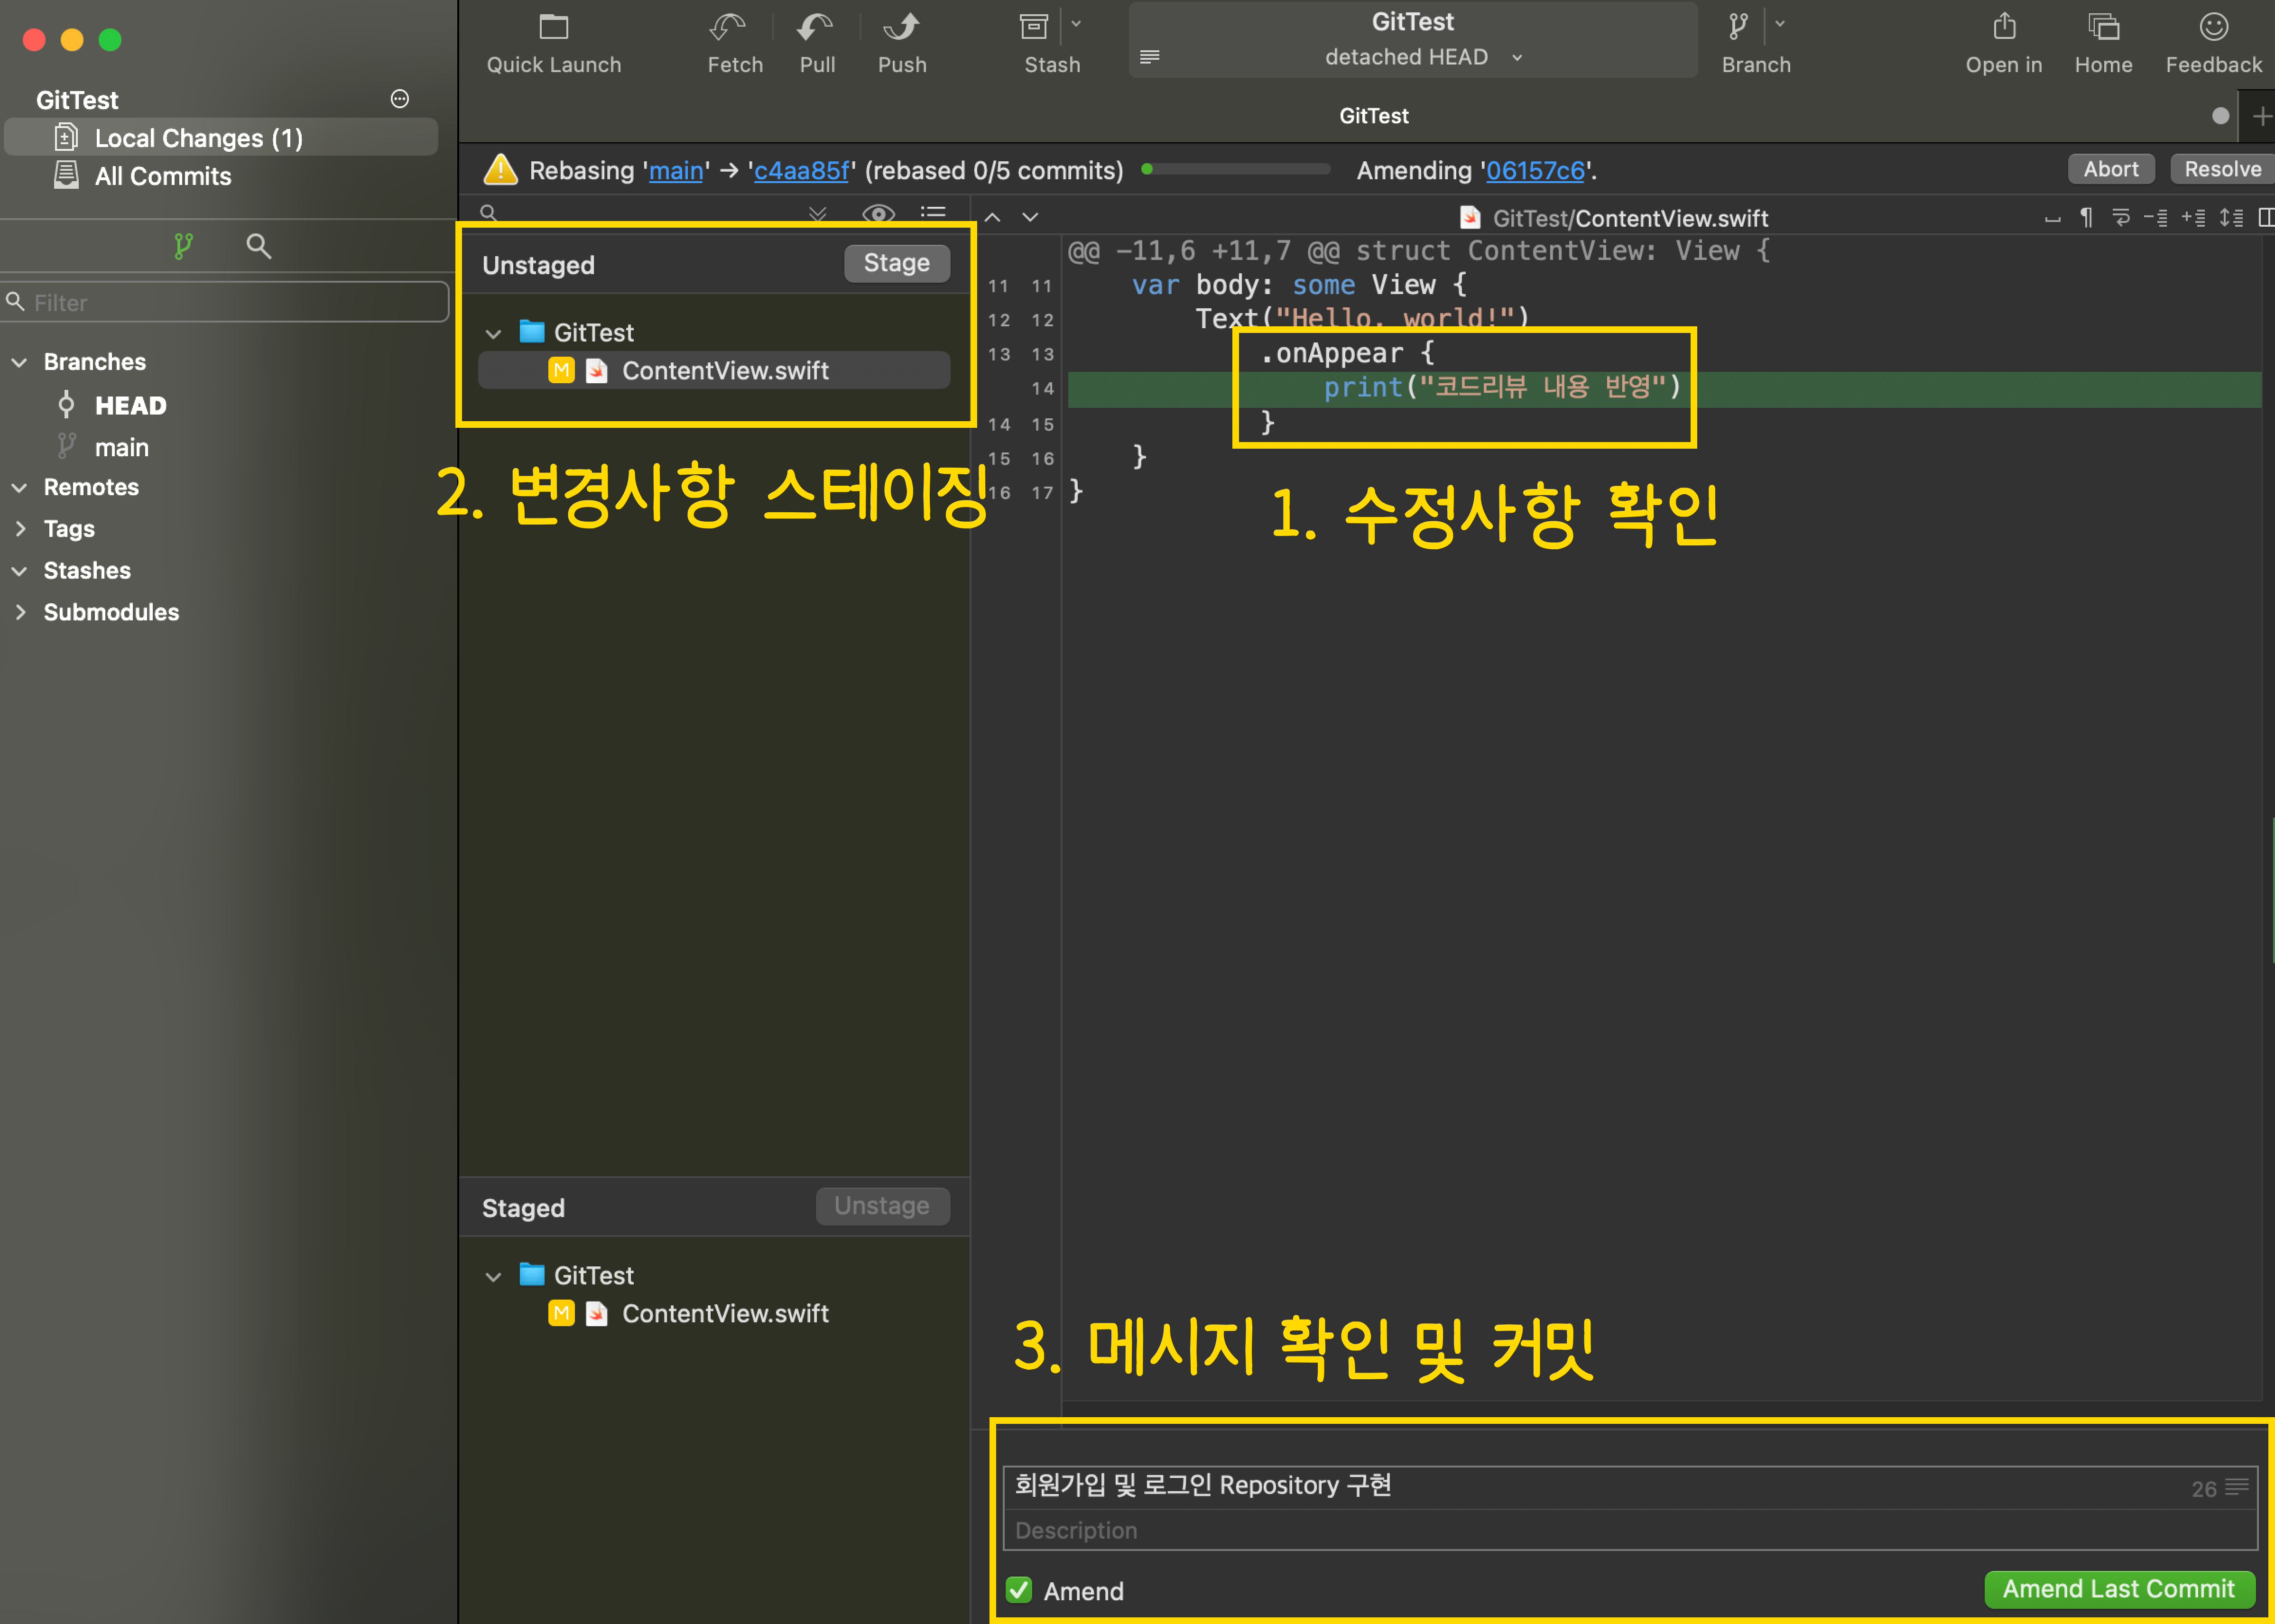Jump to next change with down arrow

click(1030, 217)
